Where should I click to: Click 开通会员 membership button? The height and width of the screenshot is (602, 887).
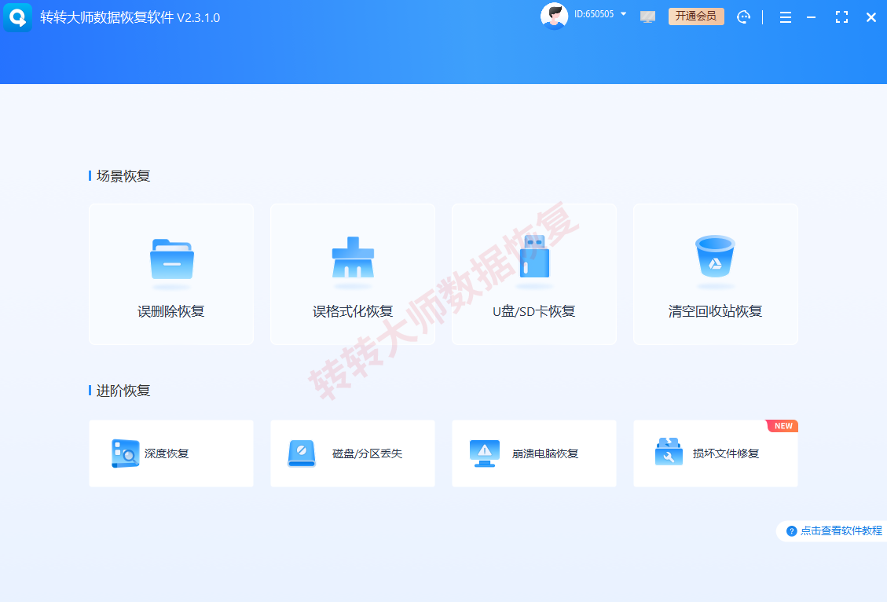point(696,17)
